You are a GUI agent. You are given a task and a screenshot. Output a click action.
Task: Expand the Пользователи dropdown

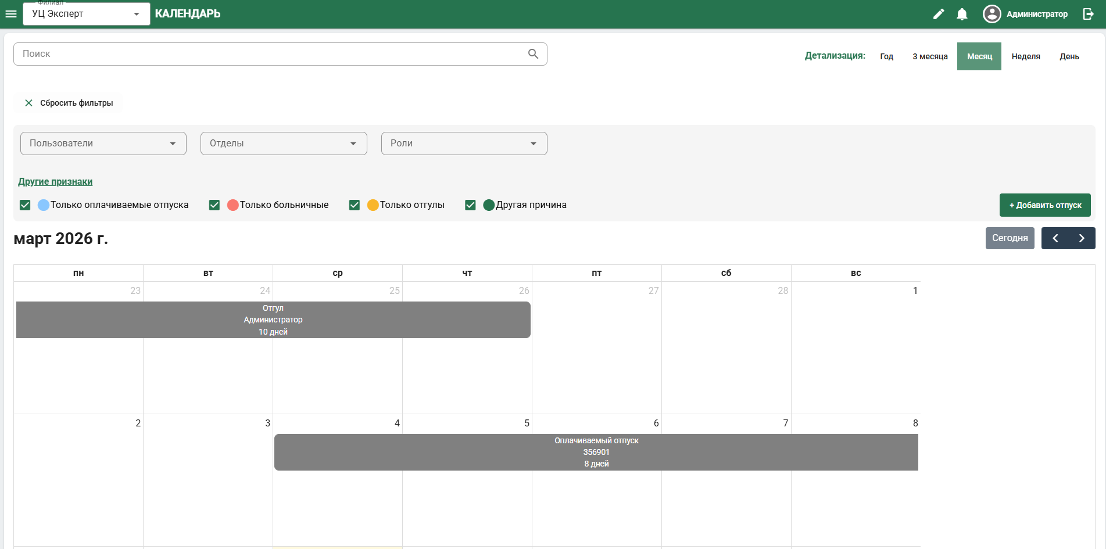click(103, 143)
